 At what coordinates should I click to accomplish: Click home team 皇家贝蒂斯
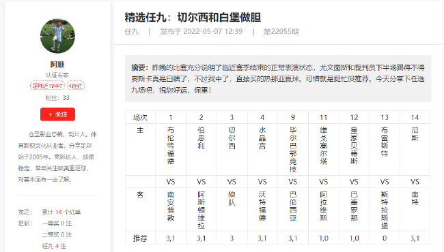coord(354,146)
